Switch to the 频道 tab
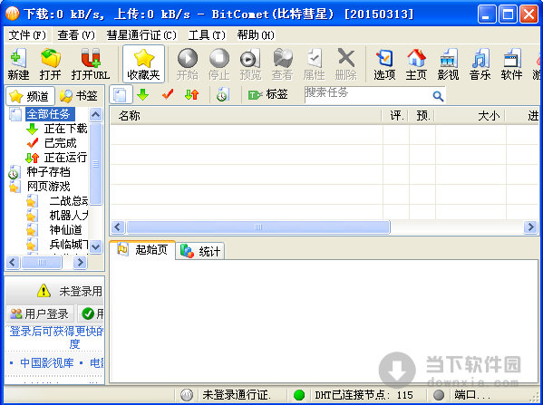Viewport: 543px width, 405px height. click(x=30, y=96)
